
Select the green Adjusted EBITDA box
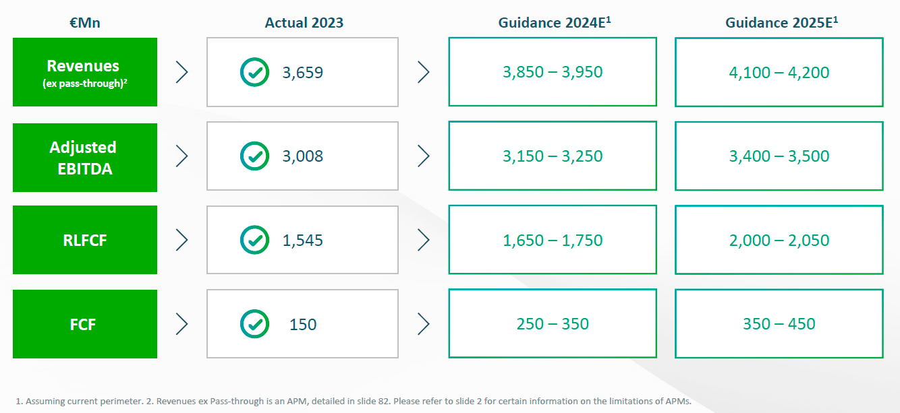coord(85,158)
